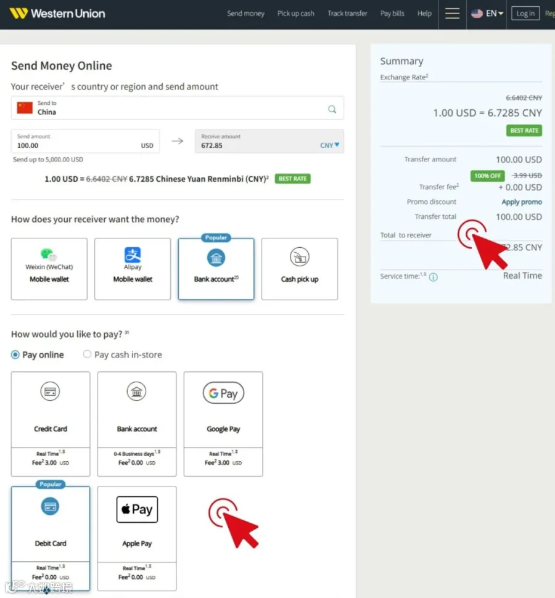
Task: Choose Cash pick up receive option
Action: point(300,269)
